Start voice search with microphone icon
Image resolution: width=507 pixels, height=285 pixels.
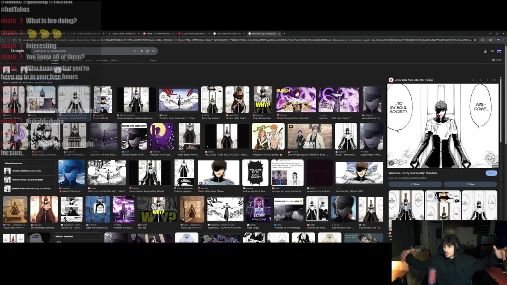141,51
